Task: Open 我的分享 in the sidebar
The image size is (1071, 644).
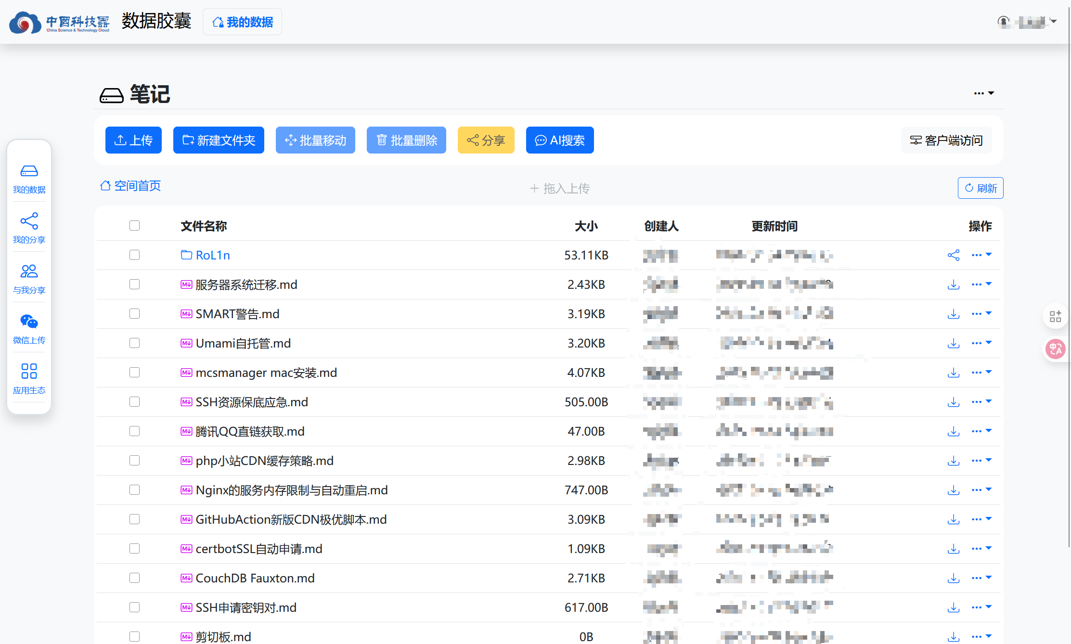Action: (x=29, y=230)
